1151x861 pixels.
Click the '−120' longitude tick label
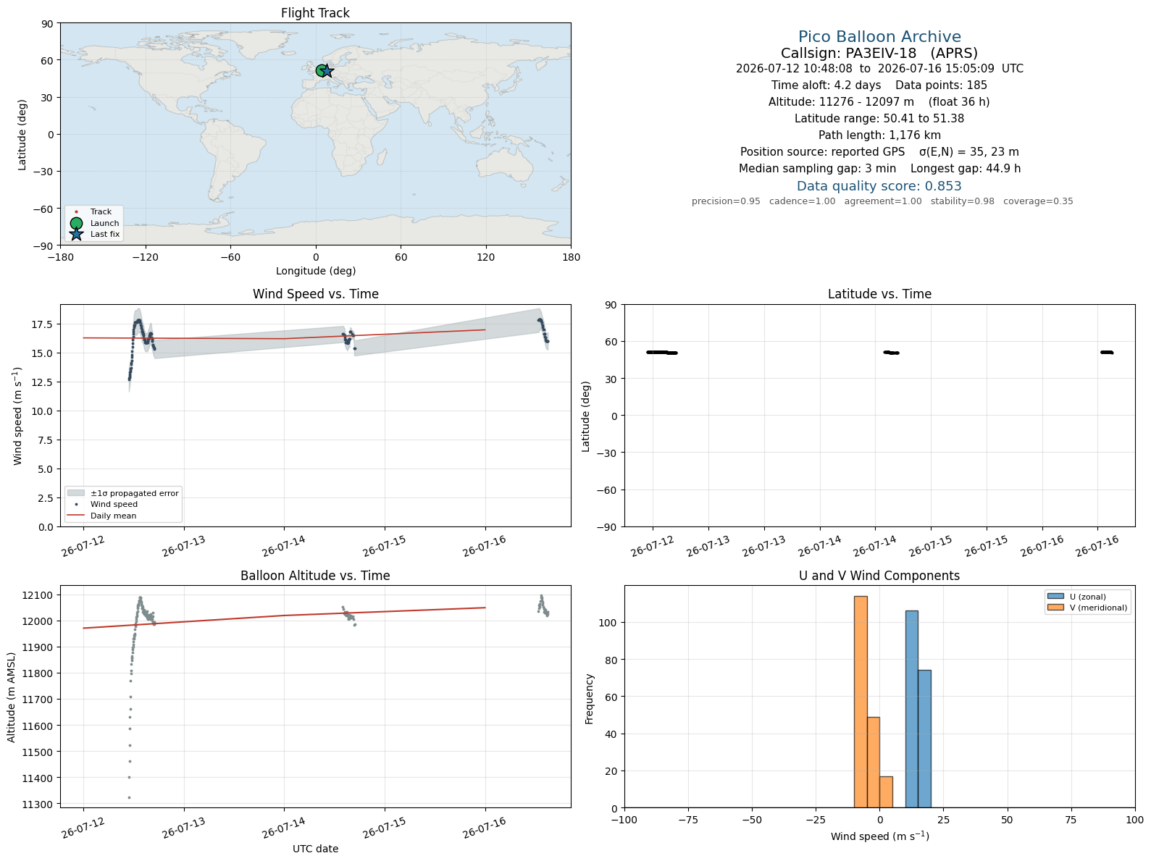click(145, 257)
